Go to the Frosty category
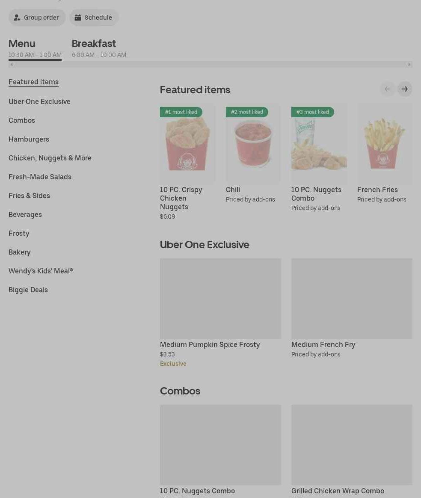The image size is (421, 498). [19, 234]
